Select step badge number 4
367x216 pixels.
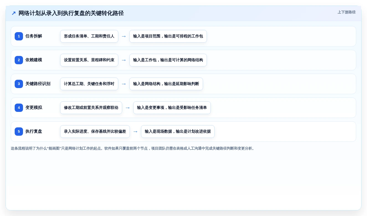(19, 108)
